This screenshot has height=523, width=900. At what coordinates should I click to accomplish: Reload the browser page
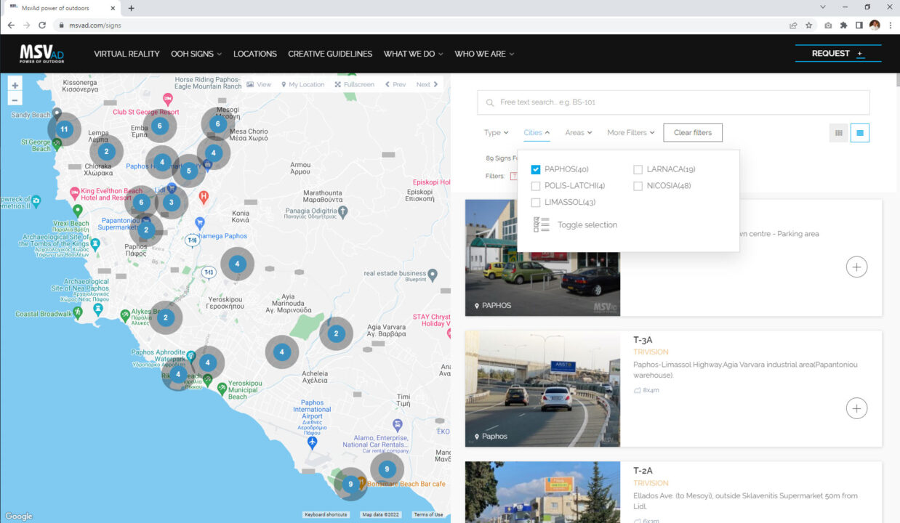[42, 25]
